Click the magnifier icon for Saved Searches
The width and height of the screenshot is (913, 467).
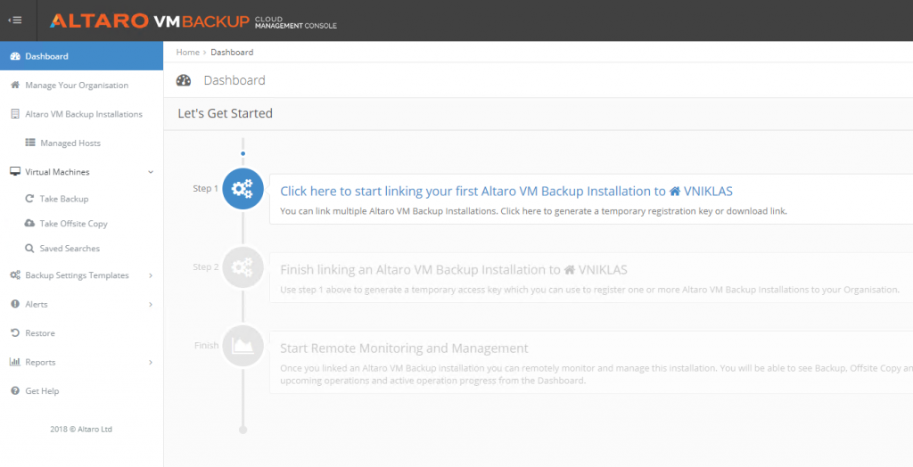point(29,249)
